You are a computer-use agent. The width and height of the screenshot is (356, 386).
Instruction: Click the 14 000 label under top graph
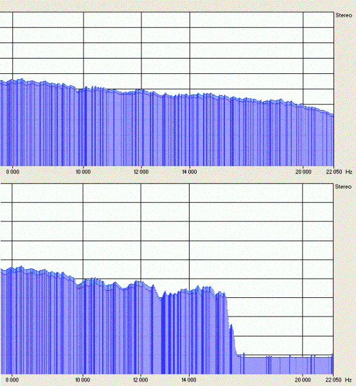pos(190,172)
